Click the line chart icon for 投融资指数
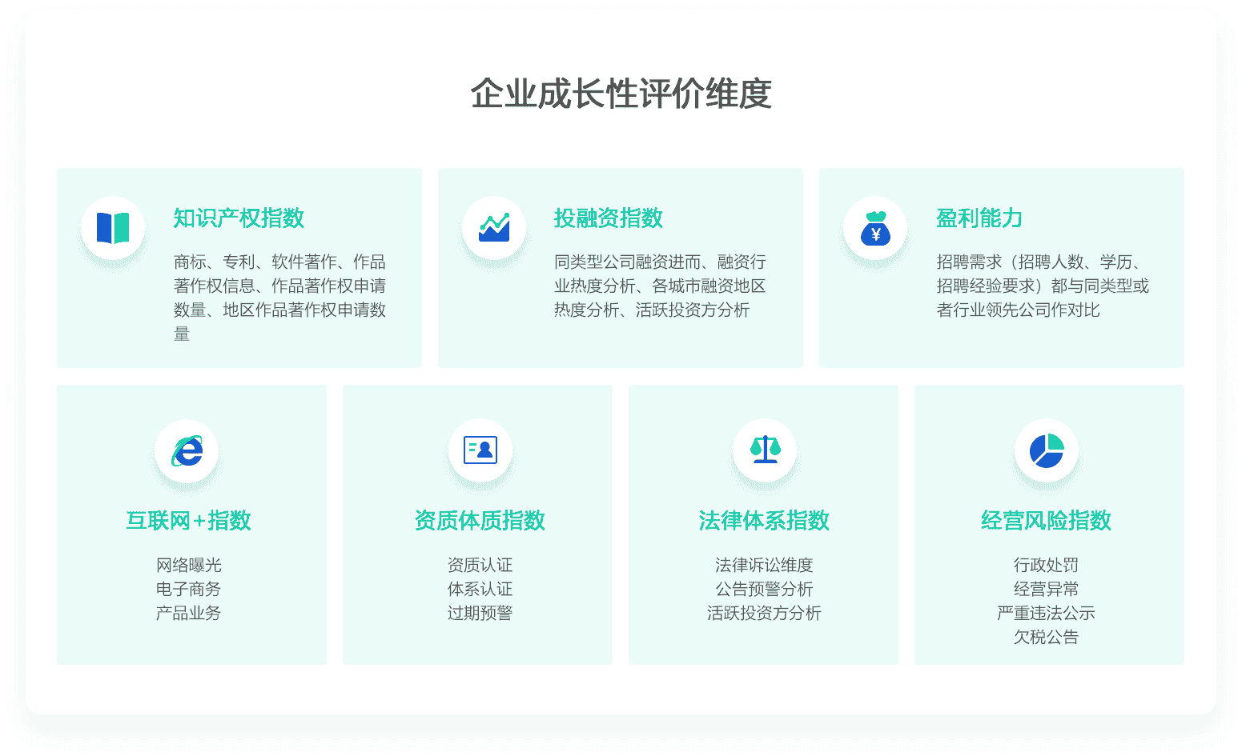Image resolution: width=1242 pixels, height=756 pixels. tap(494, 228)
